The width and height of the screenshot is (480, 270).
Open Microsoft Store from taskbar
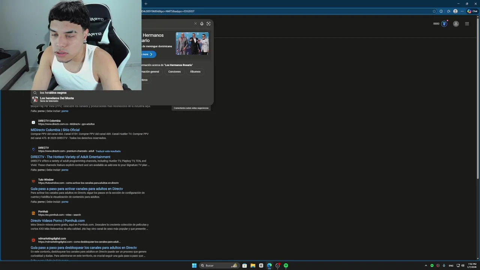pyautogui.click(x=244, y=265)
